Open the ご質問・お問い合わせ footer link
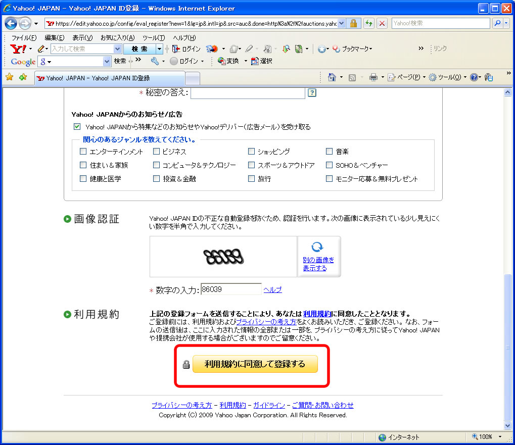The image size is (515, 445). coord(323,405)
